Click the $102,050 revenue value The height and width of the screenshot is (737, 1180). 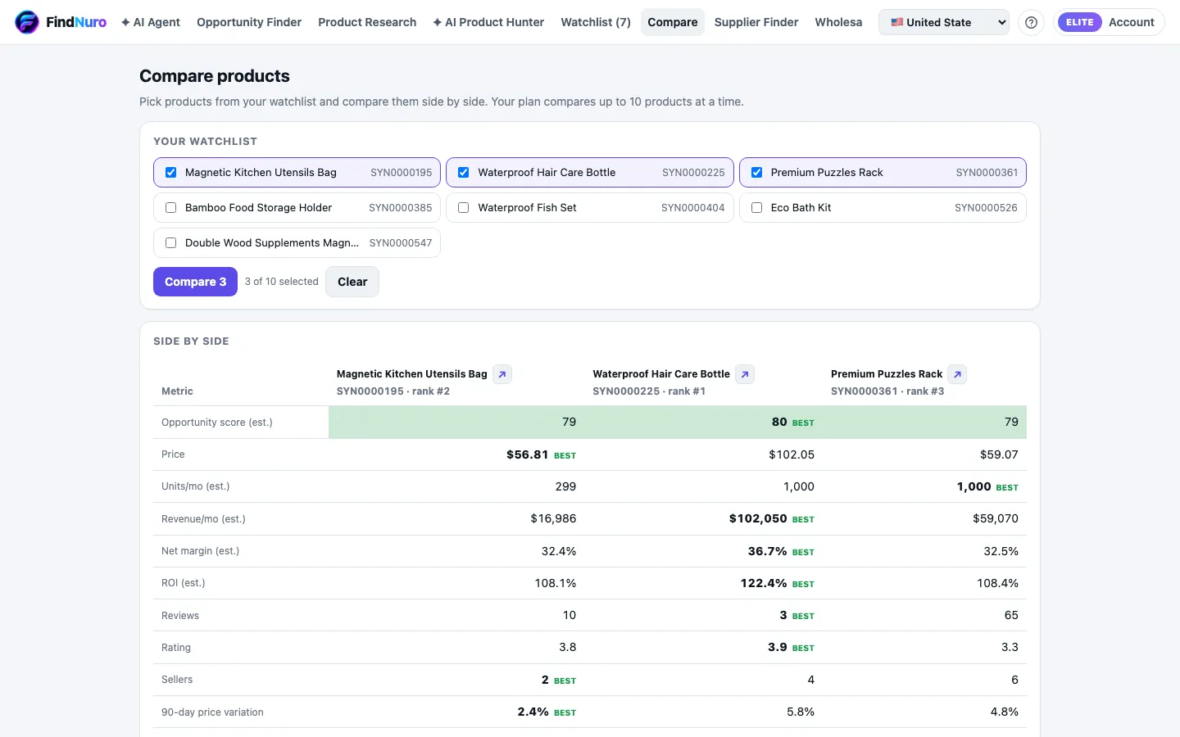tap(758, 518)
